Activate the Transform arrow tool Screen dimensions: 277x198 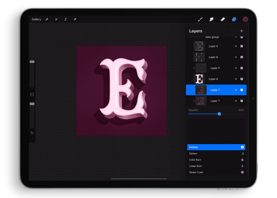75,19
